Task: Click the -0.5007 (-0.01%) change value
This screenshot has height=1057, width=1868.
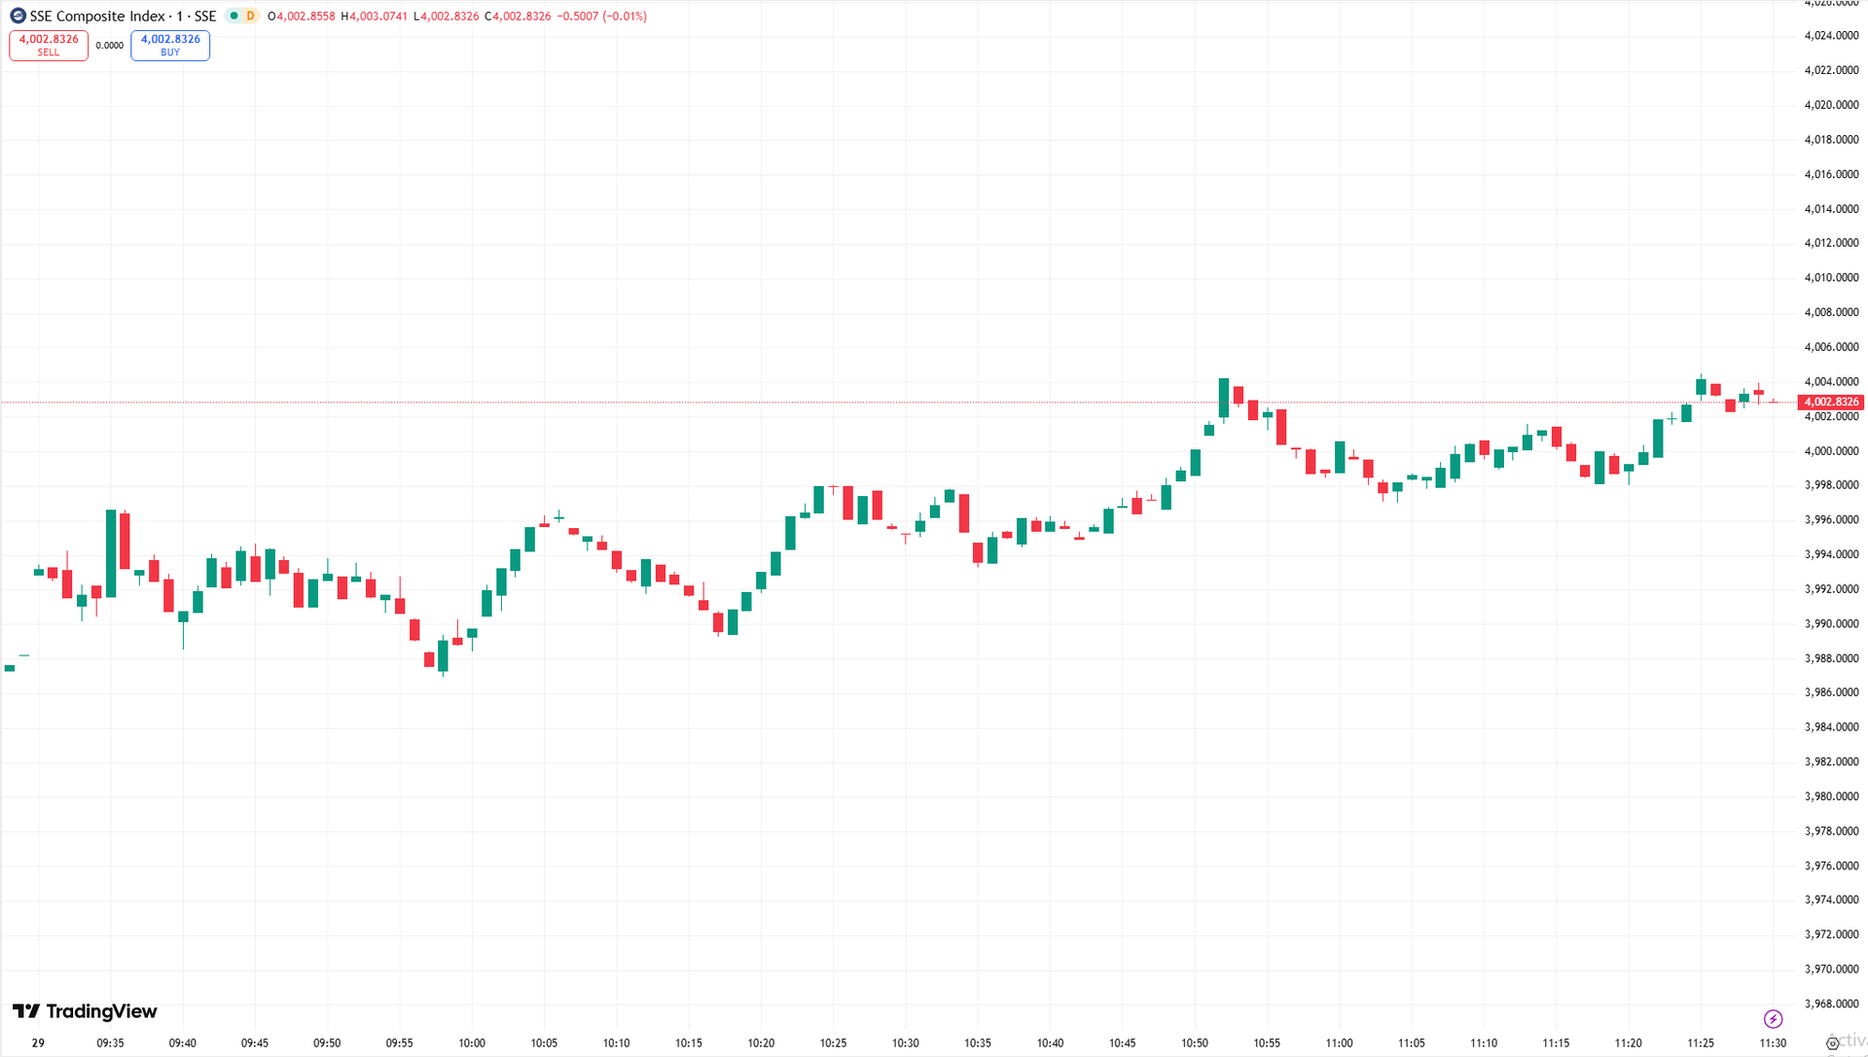Action: (x=601, y=17)
